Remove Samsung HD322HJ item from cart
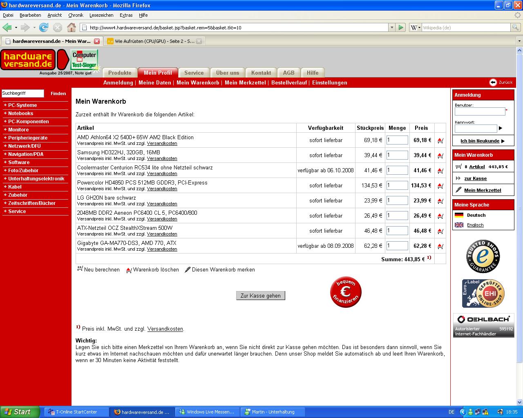 pyautogui.click(x=440, y=156)
